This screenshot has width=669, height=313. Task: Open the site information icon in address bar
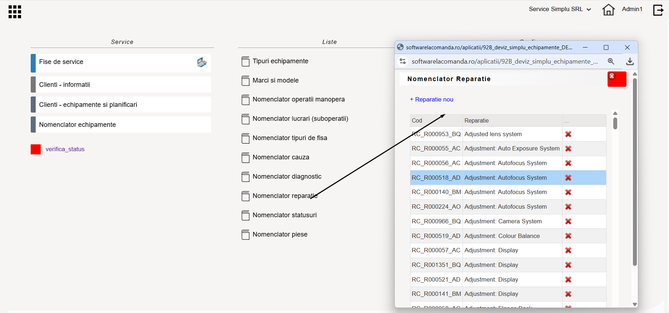tap(403, 61)
